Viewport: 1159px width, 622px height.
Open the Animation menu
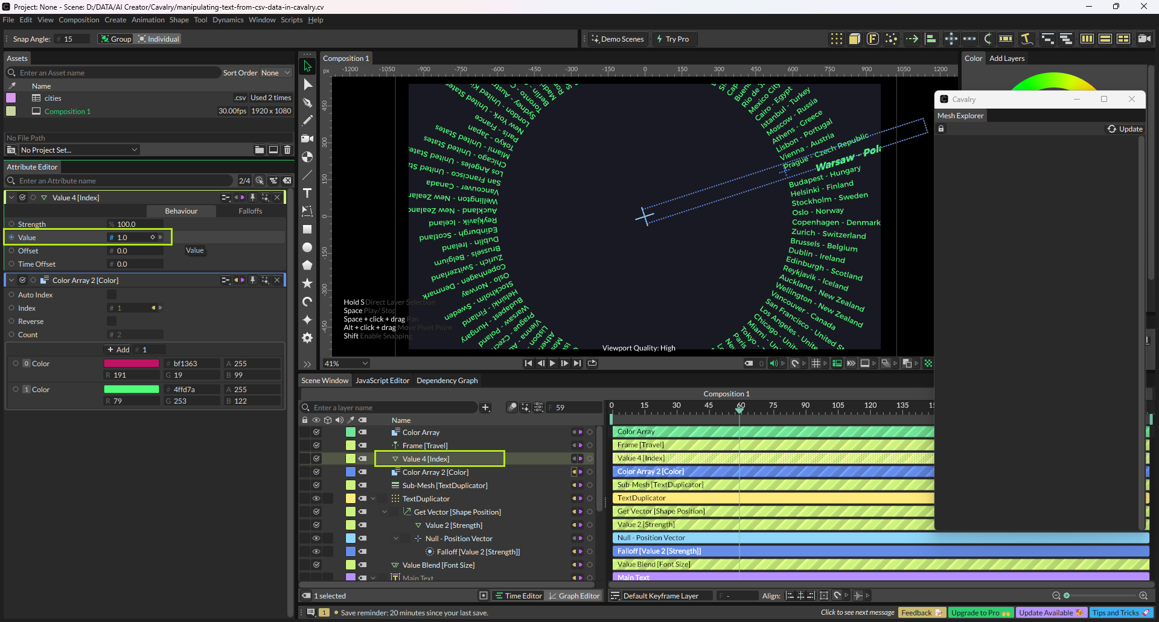click(x=148, y=20)
